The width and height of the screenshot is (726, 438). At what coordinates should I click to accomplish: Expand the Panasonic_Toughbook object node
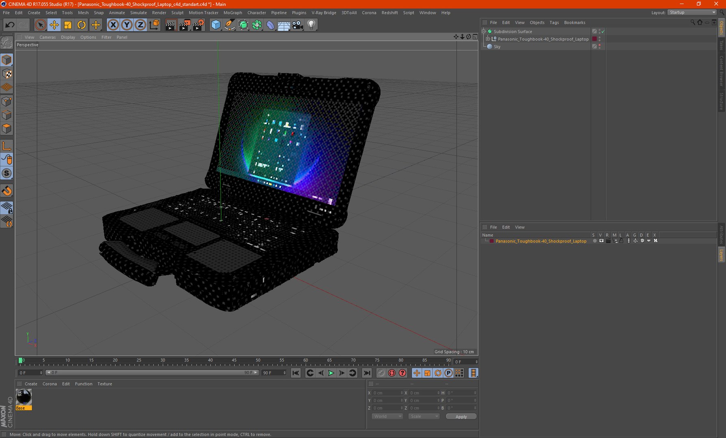pos(488,39)
